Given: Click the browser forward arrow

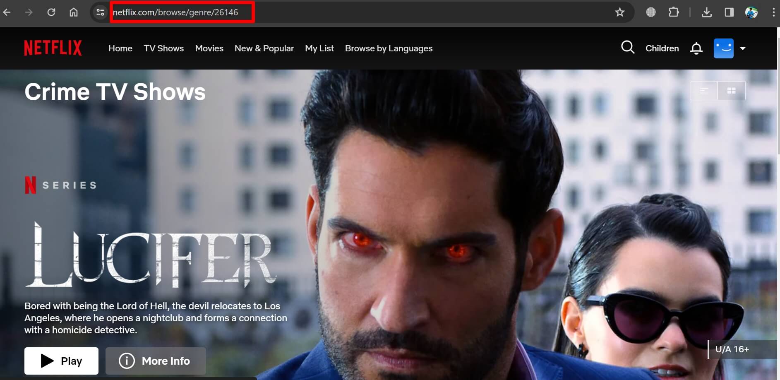Looking at the screenshot, I should coord(29,12).
